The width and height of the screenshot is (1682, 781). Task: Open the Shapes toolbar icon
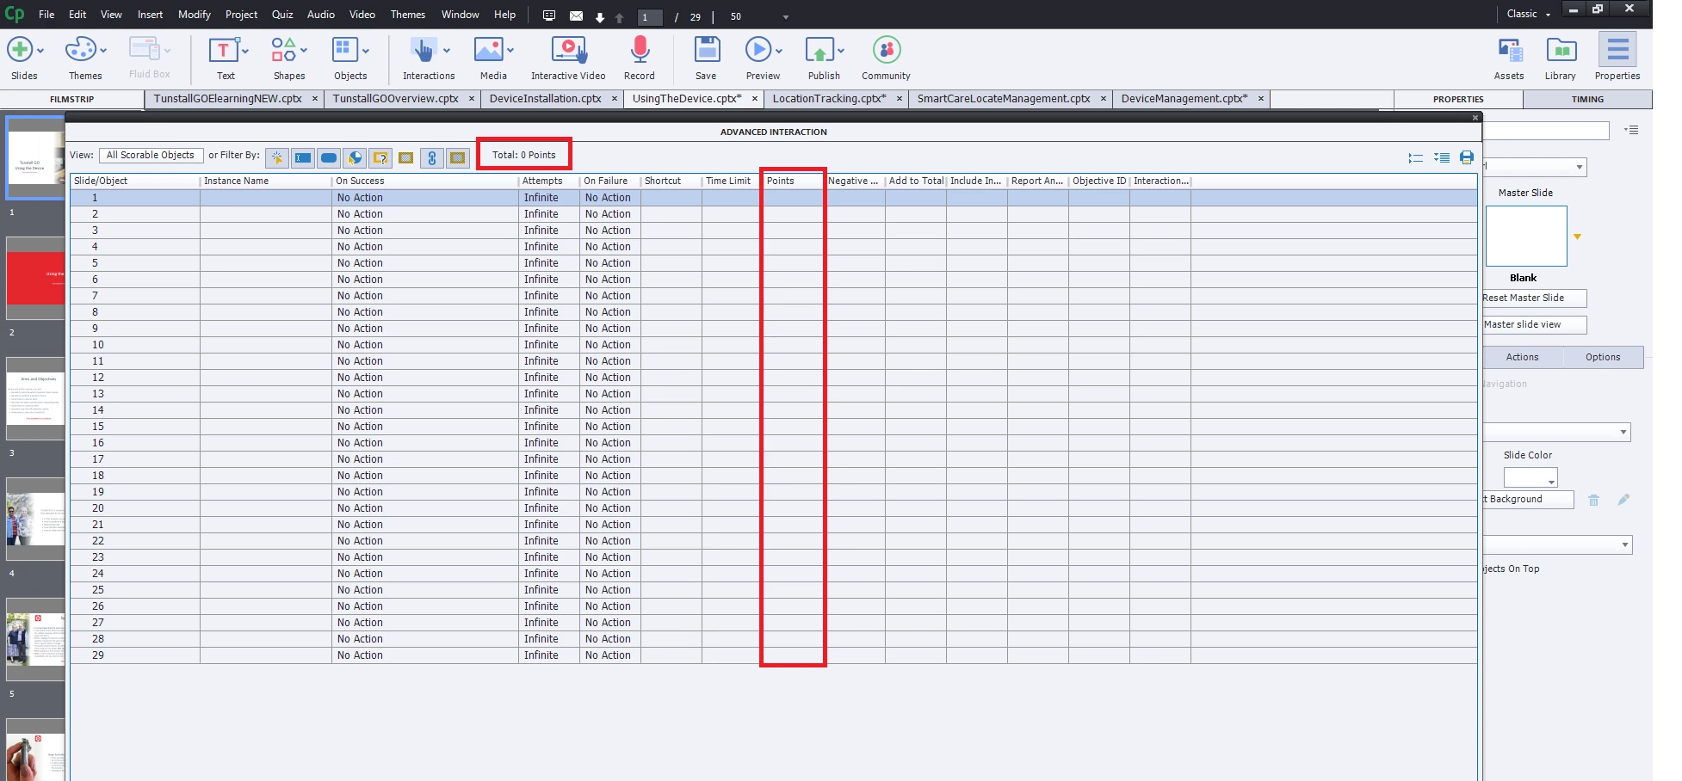click(x=283, y=50)
